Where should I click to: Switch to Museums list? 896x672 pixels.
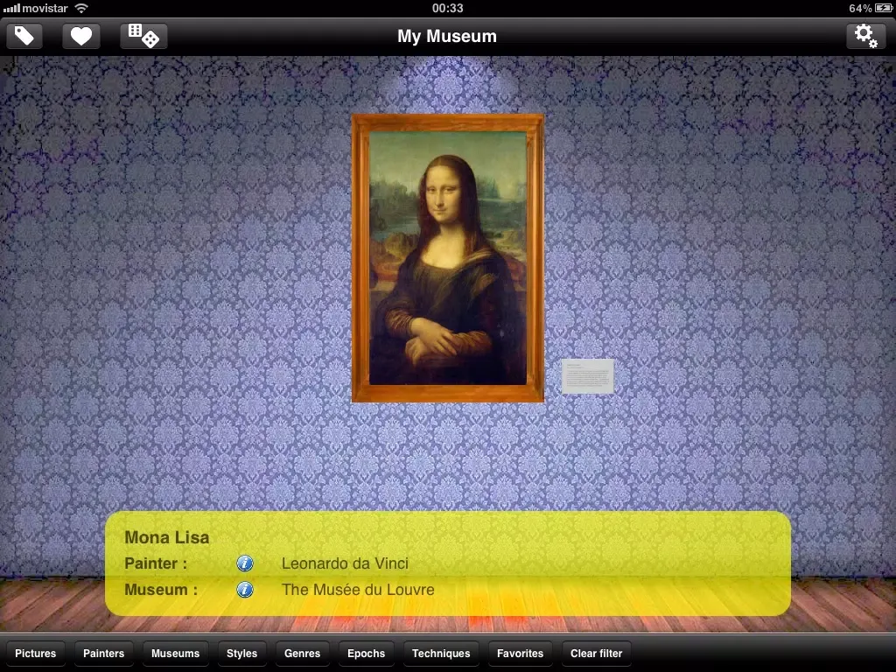click(x=175, y=653)
